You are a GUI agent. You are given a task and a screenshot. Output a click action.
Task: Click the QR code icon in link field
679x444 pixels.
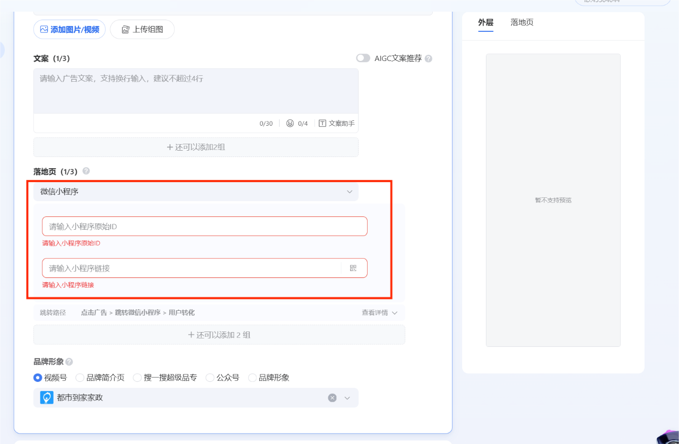click(353, 268)
